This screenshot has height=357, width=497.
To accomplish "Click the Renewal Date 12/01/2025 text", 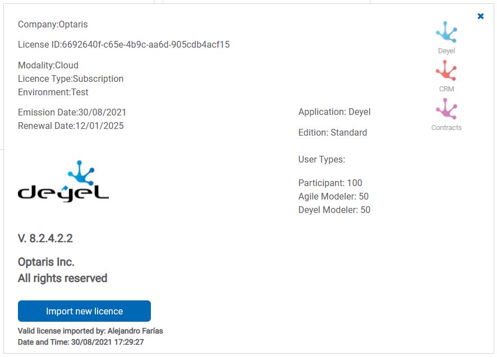I will click(71, 126).
